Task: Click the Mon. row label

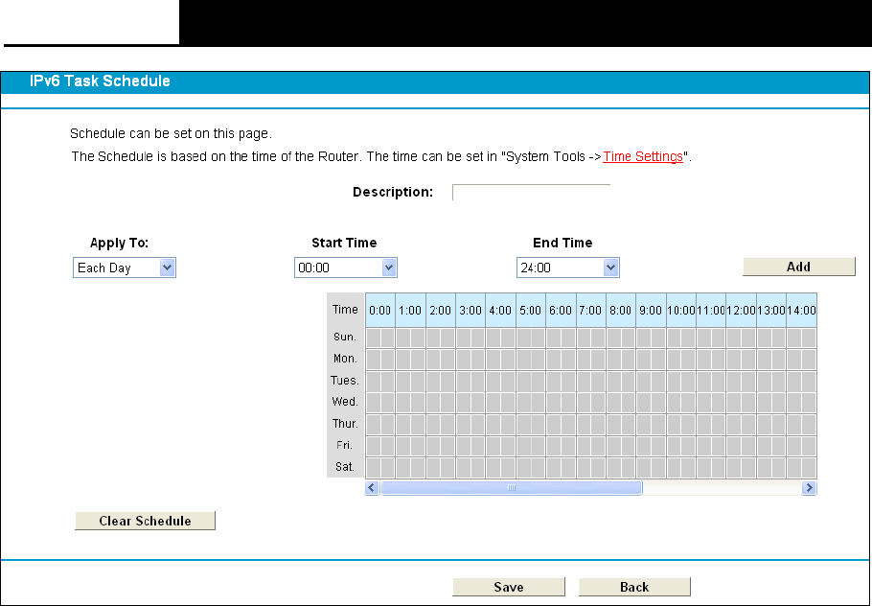Action: pos(345,359)
